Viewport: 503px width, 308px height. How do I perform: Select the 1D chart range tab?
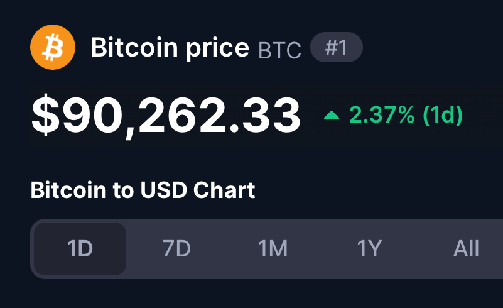(x=80, y=248)
